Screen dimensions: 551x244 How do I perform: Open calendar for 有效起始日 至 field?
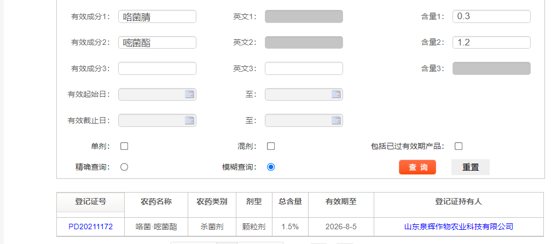click(336, 94)
